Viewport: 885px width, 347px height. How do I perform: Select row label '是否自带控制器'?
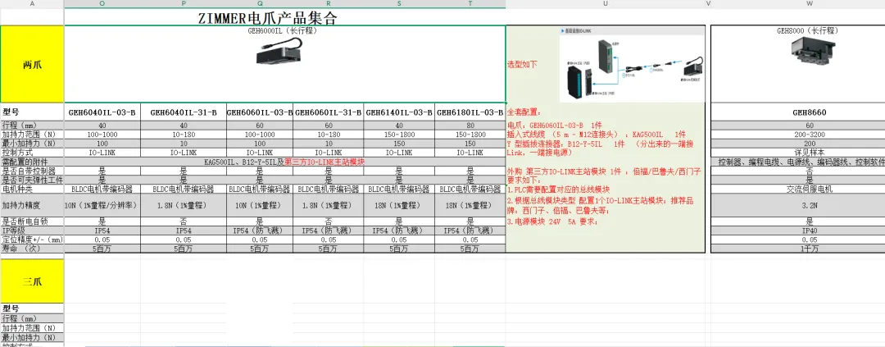tap(32, 171)
